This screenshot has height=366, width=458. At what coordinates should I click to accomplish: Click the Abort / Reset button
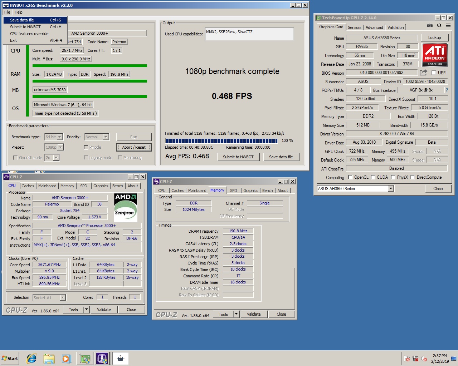click(x=134, y=147)
